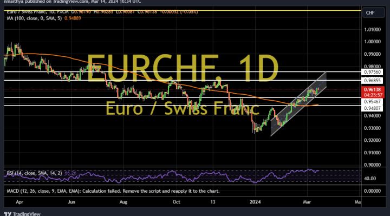Click the MACD calculation failed message
This screenshot has width=390, height=216.
tap(113, 191)
